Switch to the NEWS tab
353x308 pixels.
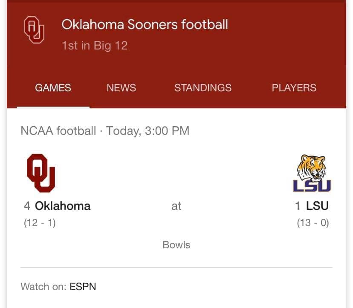(121, 88)
